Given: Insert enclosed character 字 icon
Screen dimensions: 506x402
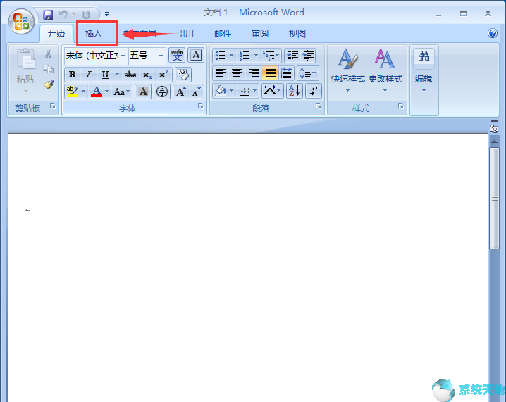Looking at the screenshot, I should tap(161, 92).
